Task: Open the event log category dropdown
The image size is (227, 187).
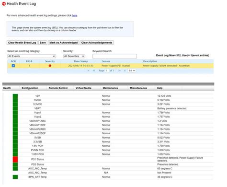Action: pyautogui.click(x=32, y=56)
